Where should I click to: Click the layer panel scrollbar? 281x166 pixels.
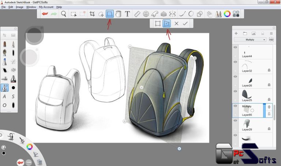pyautogui.click(x=274, y=112)
